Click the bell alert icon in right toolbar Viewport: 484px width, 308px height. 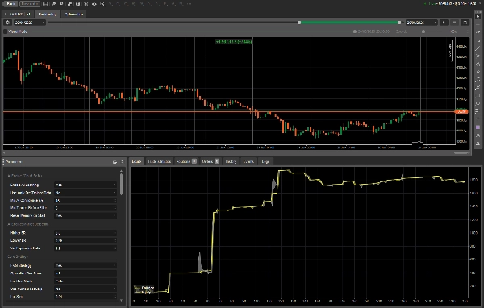(478, 144)
